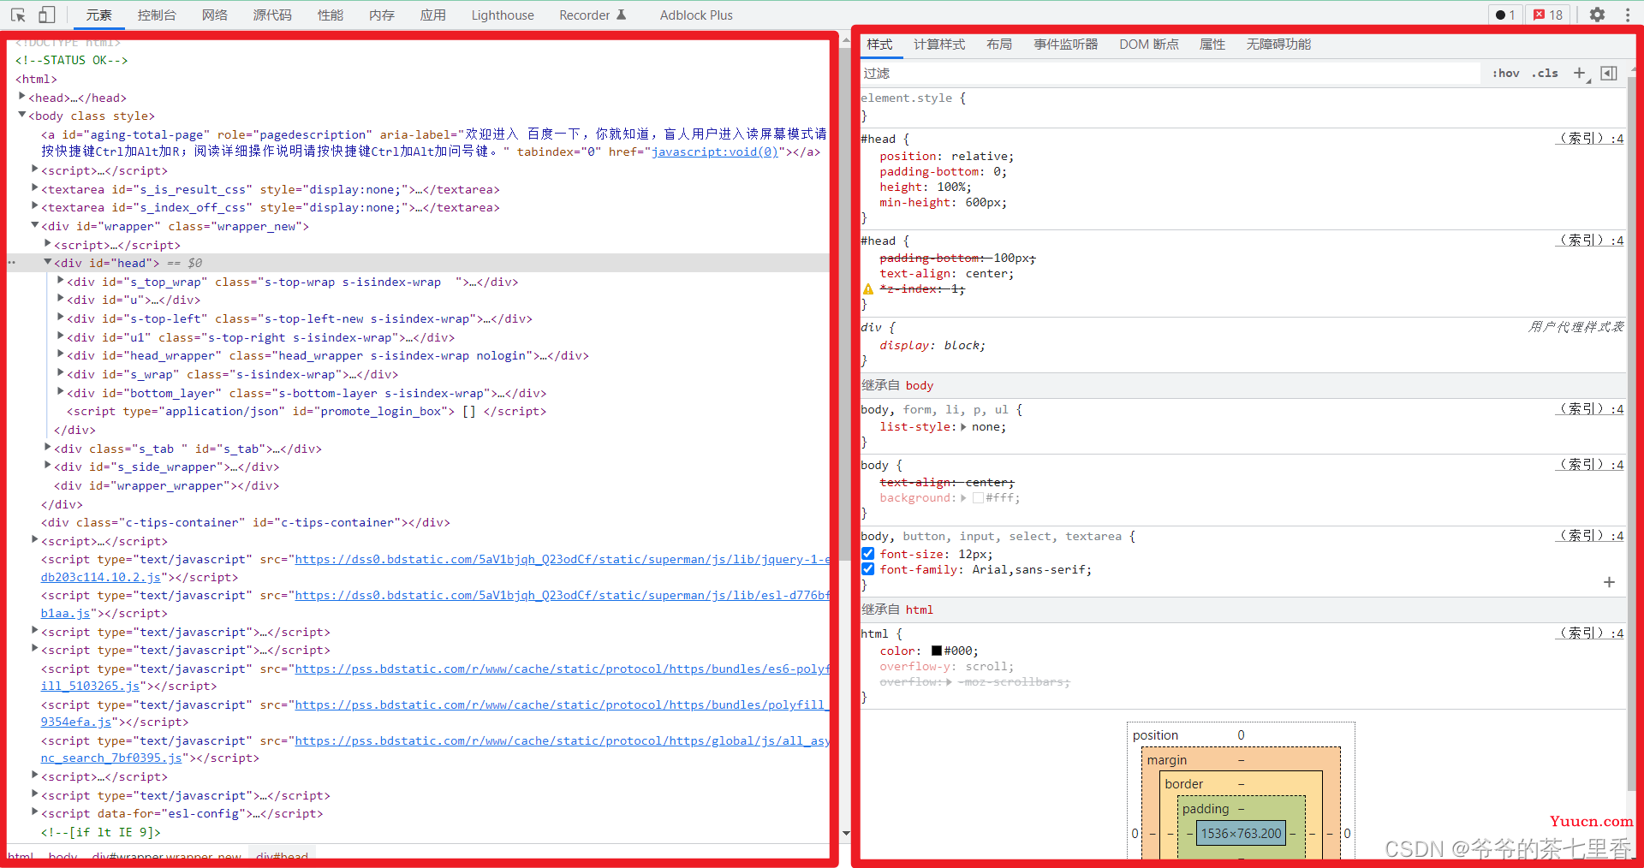Image resolution: width=1644 pixels, height=868 pixels.
Task: Click the body breadcrumb item
Action: click(63, 855)
